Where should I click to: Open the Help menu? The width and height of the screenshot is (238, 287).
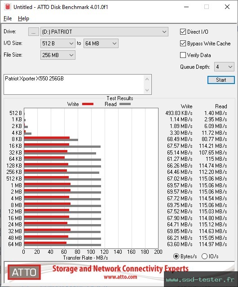[x=23, y=18]
